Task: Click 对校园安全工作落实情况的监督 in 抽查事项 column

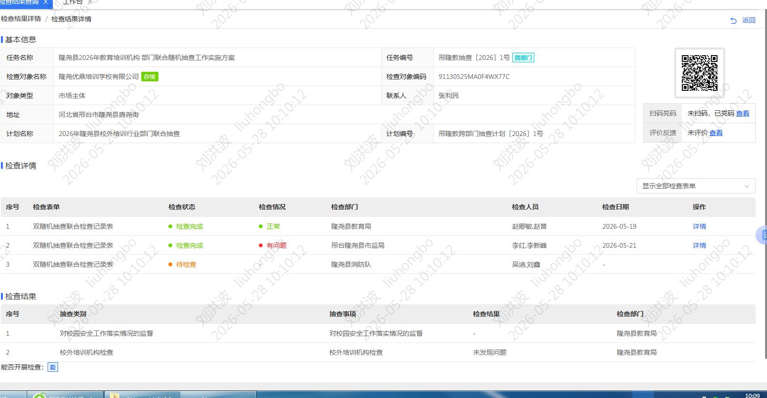Action: tap(376, 333)
